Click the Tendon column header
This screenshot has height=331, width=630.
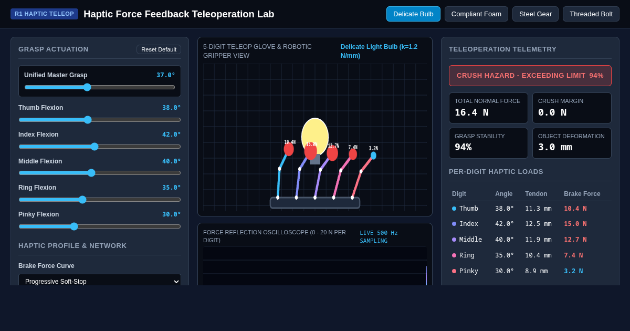point(536,194)
